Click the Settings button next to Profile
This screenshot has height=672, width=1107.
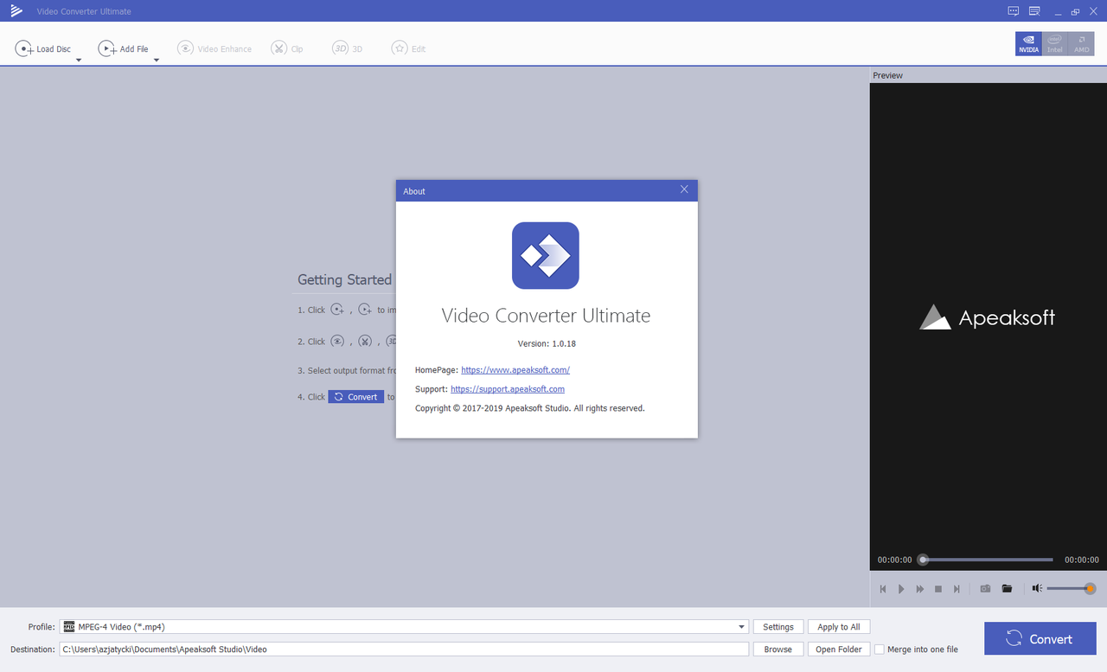pos(778,627)
